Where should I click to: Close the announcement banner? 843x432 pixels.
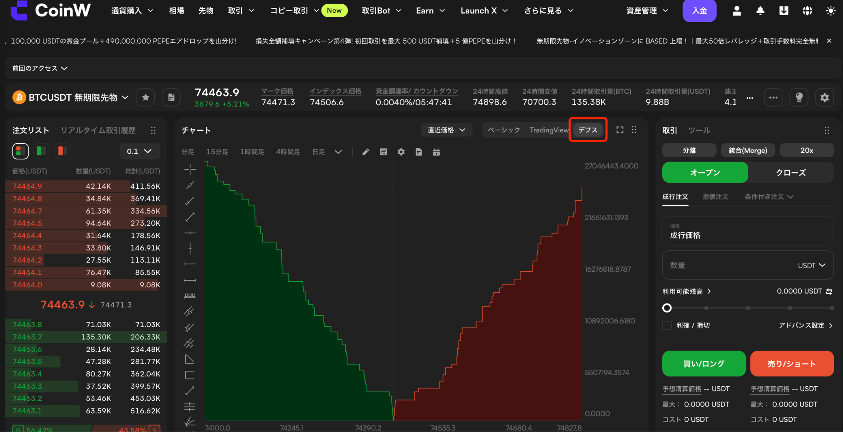point(829,41)
